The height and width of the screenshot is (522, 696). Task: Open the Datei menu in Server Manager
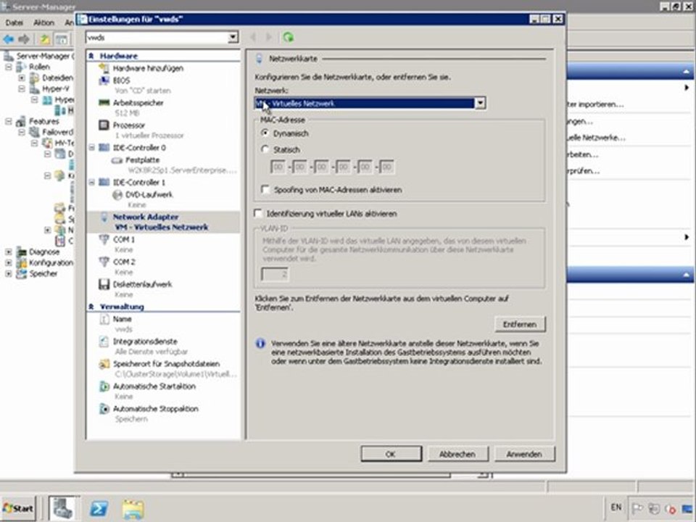pyautogui.click(x=14, y=22)
